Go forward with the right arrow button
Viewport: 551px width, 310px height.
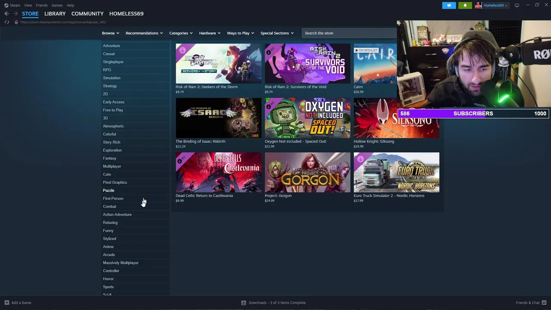coord(15,14)
